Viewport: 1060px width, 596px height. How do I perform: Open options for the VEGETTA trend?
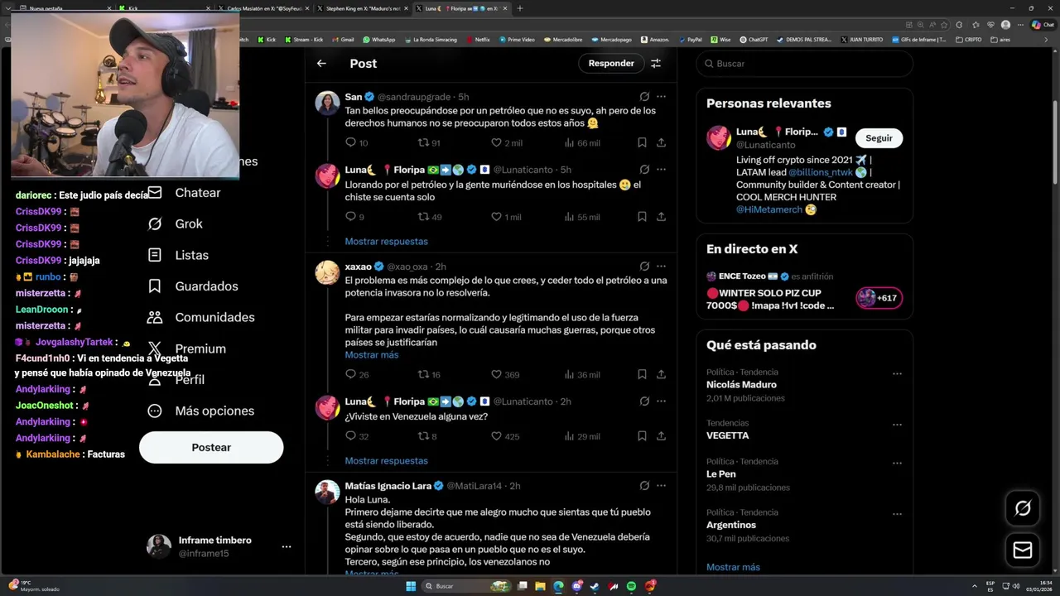point(897,425)
